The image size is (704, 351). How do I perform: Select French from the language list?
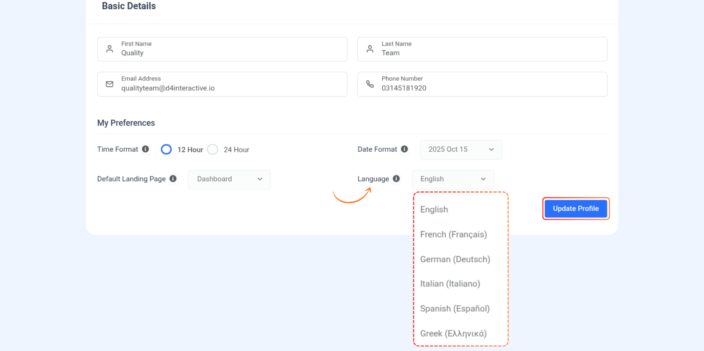[x=454, y=234]
